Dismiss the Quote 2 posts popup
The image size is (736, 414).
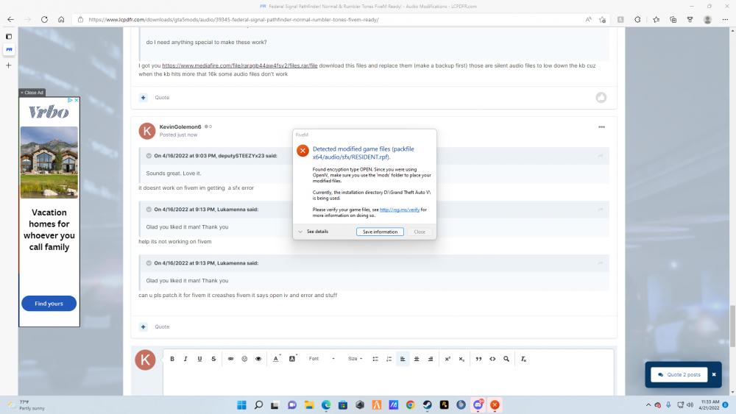tap(714, 374)
